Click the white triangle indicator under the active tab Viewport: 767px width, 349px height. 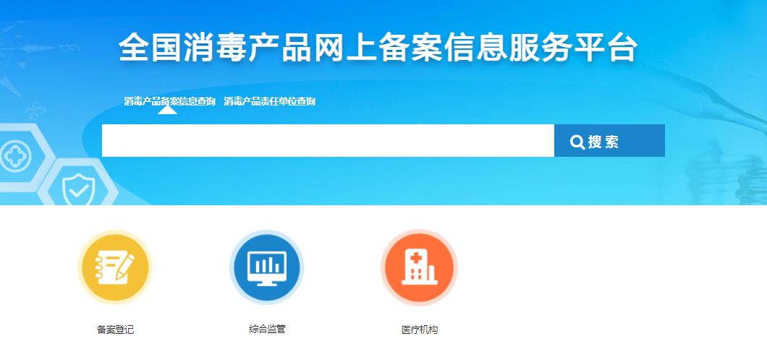coord(167,110)
